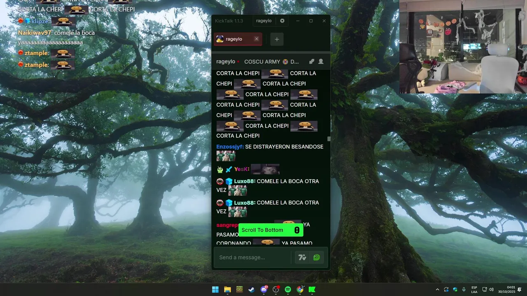
Task: Switch the ESP LAA input language
Action: [474, 289]
